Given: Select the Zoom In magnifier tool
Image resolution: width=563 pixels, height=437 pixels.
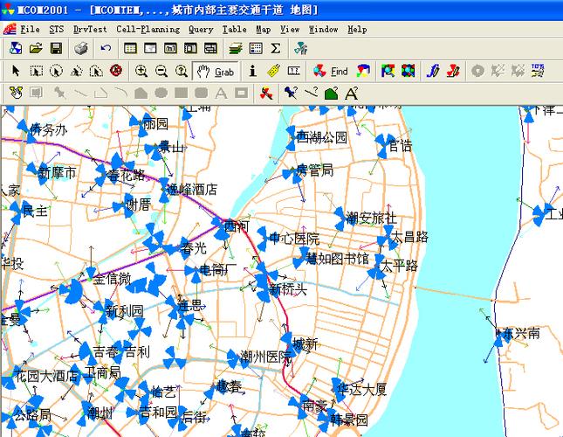Looking at the screenshot, I should click(141, 71).
